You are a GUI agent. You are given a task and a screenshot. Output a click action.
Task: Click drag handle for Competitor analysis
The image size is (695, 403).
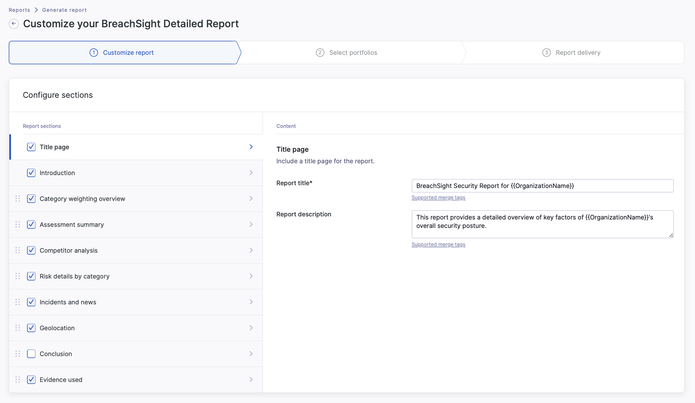pos(18,250)
